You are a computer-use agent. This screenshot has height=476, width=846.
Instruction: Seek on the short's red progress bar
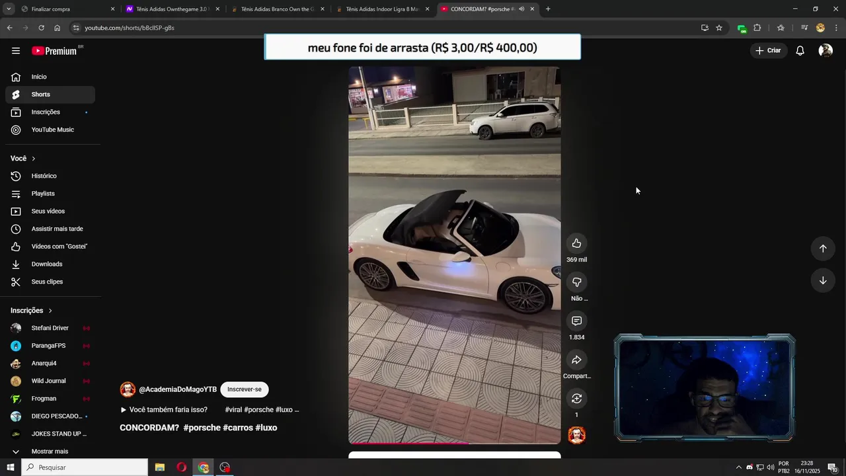(455, 443)
